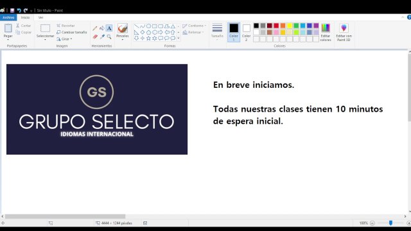Pick the yellow color swatch

(x=290, y=26)
